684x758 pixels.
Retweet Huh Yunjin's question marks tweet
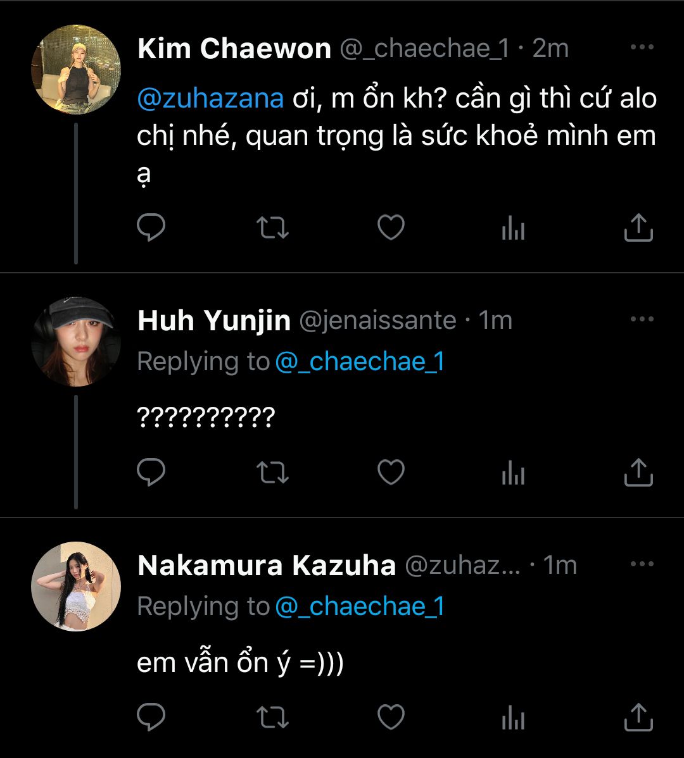coord(273,472)
